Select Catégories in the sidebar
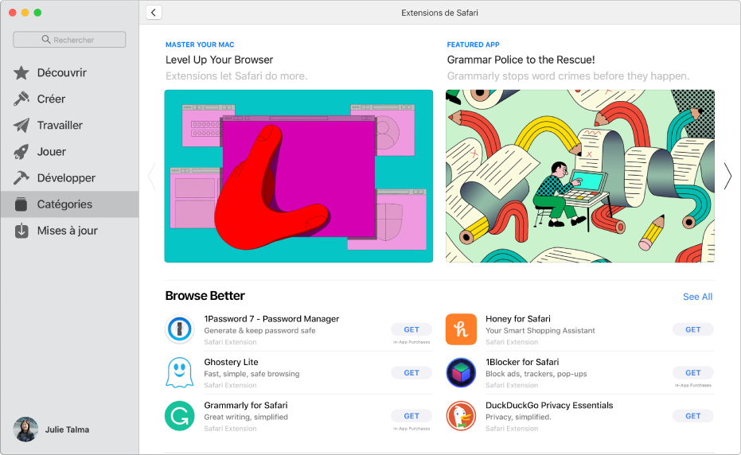 tap(69, 204)
